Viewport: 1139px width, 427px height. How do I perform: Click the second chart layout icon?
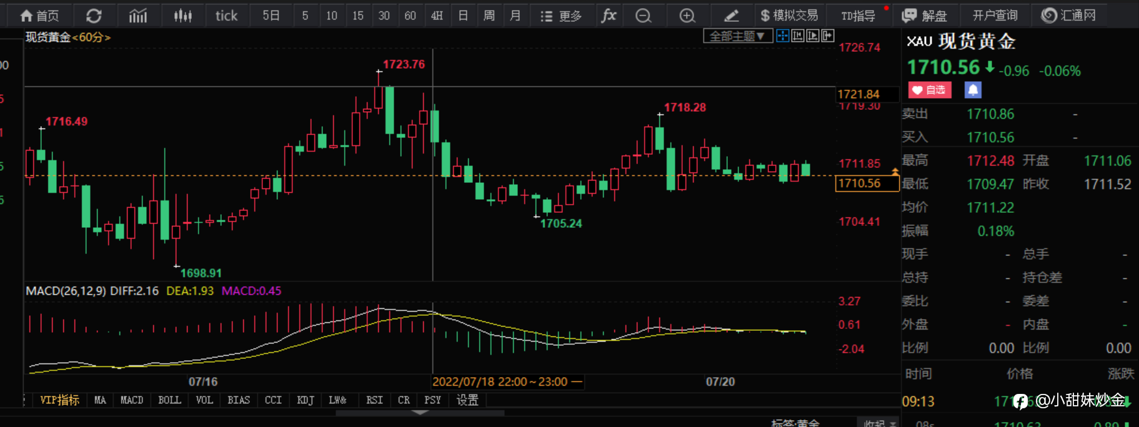tap(797, 36)
